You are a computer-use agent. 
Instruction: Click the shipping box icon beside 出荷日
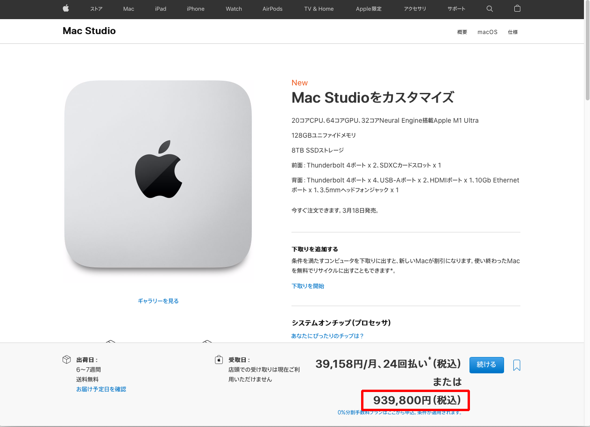click(66, 360)
